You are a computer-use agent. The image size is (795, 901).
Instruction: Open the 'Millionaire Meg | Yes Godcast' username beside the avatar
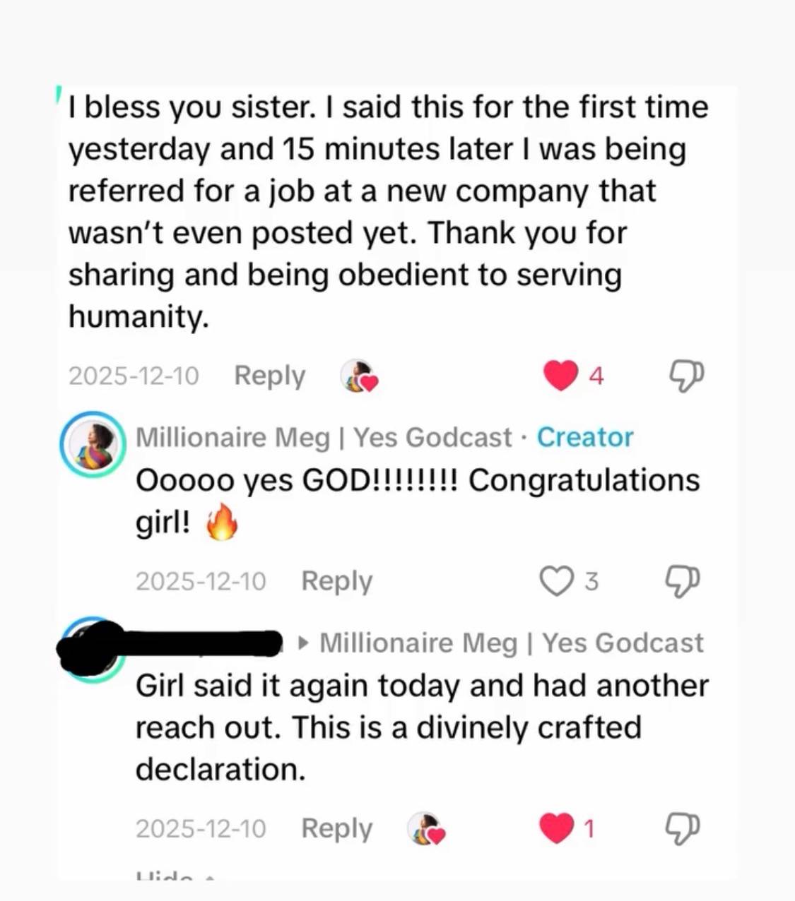[x=323, y=438]
